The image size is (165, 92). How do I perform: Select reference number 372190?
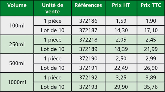point(88,58)
